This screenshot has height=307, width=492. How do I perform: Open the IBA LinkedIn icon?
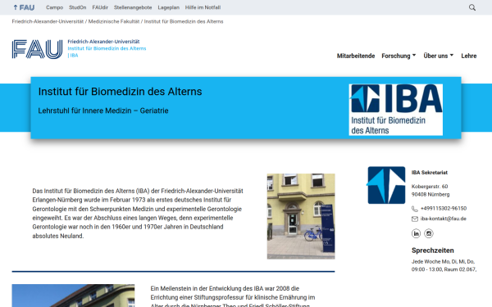[416, 233]
